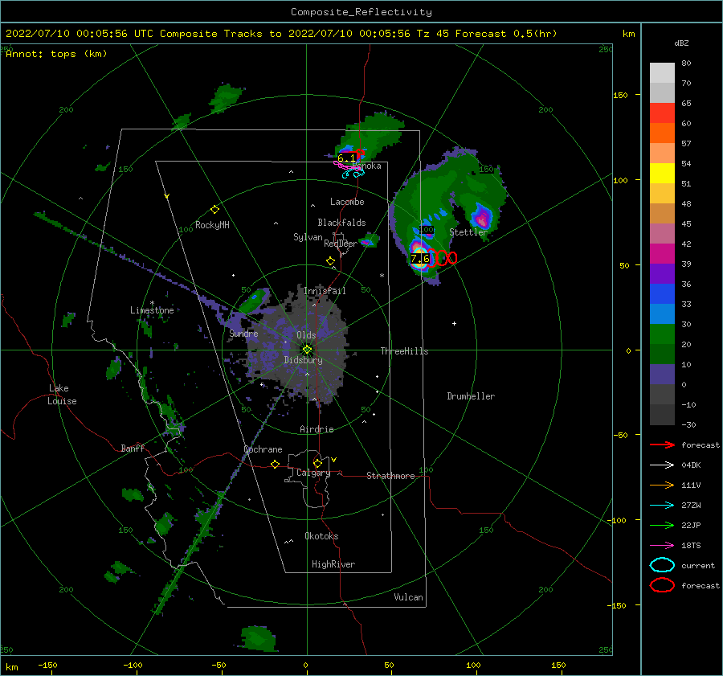Viewport: 723px width, 676px height.
Task: Click the light blue swatch above 30
Action: pyautogui.click(x=662, y=313)
